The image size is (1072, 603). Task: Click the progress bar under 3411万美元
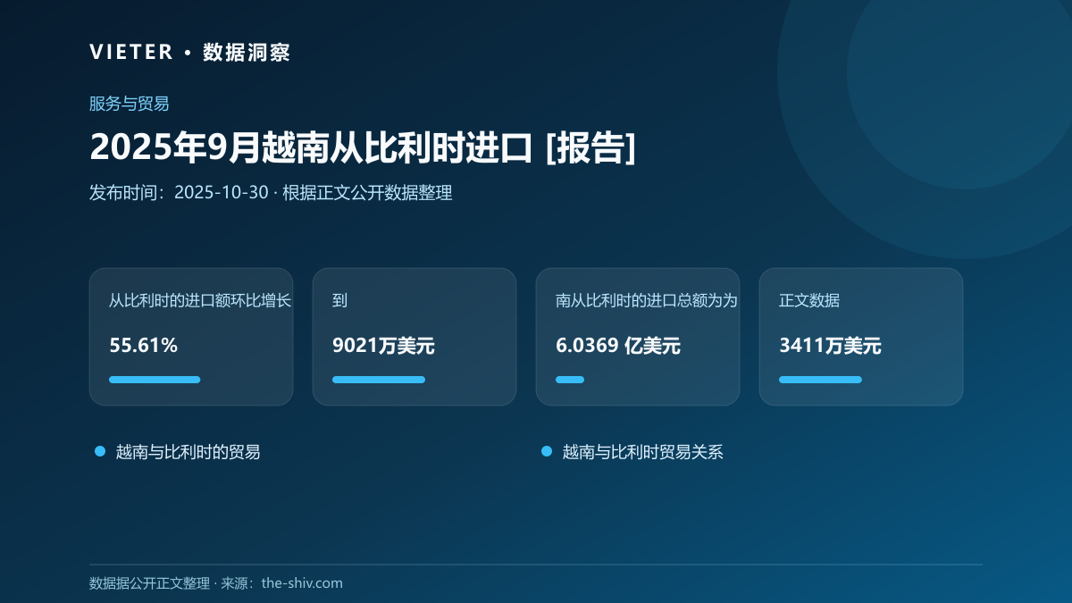pyautogui.click(x=820, y=380)
